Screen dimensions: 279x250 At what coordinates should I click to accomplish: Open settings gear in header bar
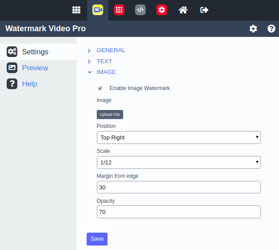253,29
